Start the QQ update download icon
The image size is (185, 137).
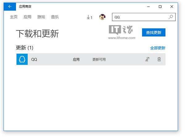point(147,59)
